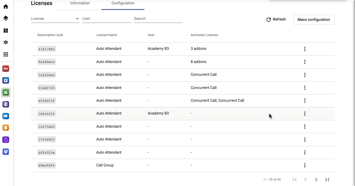
Task: Switch to the Information tab
Action: coord(80,3)
